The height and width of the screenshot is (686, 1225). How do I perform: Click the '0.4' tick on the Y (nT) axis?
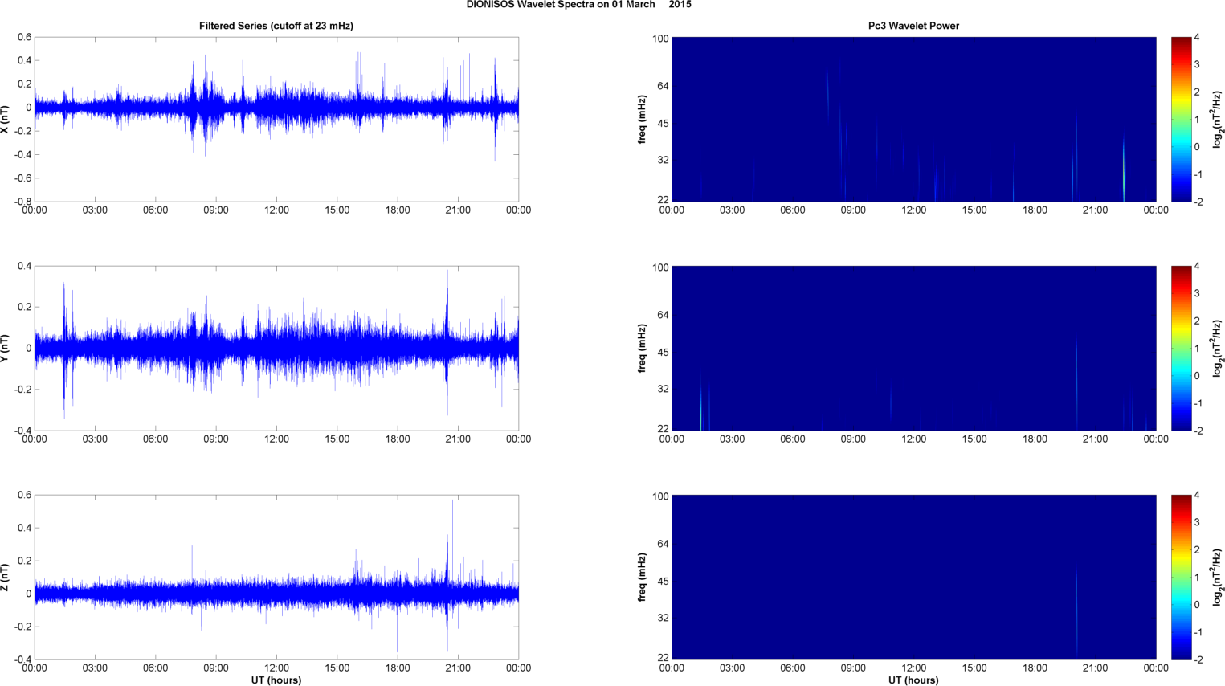(25, 267)
